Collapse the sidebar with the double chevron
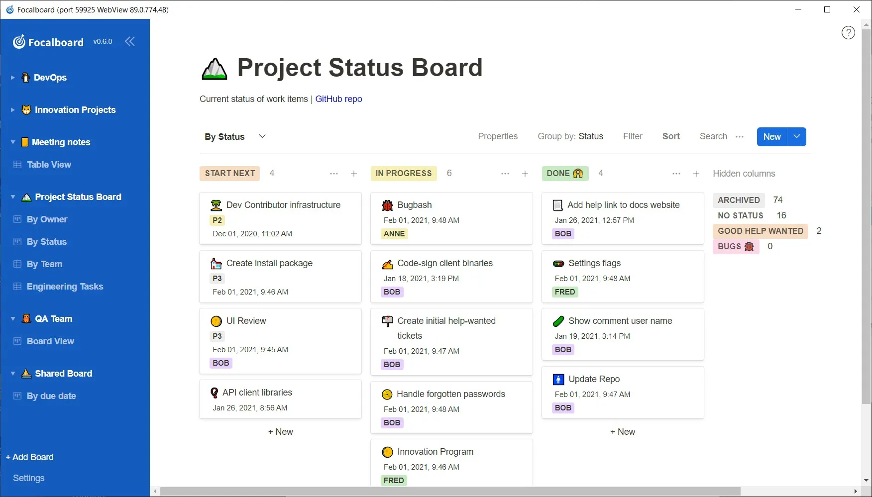The width and height of the screenshot is (872, 497). click(x=130, y=41)
